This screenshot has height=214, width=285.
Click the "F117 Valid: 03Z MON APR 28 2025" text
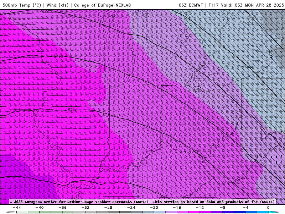click(x=246, y=5)
